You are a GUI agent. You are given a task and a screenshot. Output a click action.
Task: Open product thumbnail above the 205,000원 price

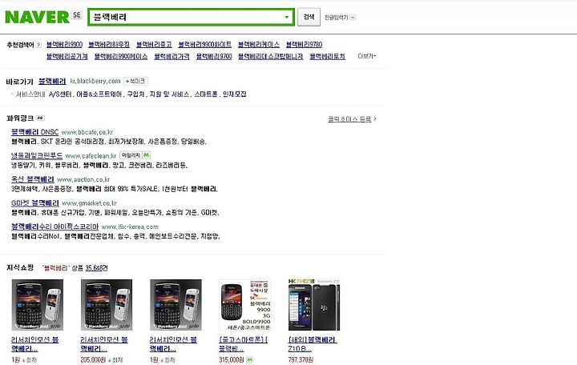[107, 305]
